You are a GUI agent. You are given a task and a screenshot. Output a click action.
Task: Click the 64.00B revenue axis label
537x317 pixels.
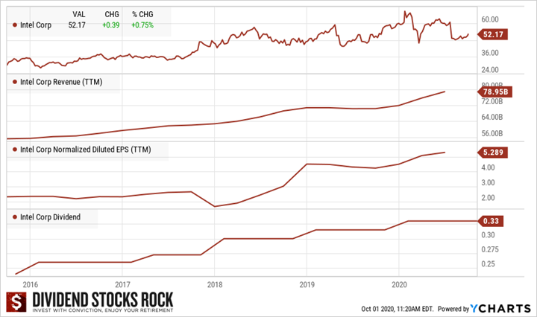point(492,117)
